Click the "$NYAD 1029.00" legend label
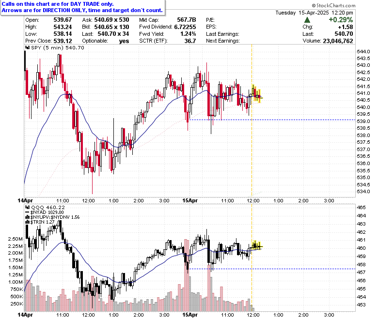This screenshot has height=319, width=378. 47,213
